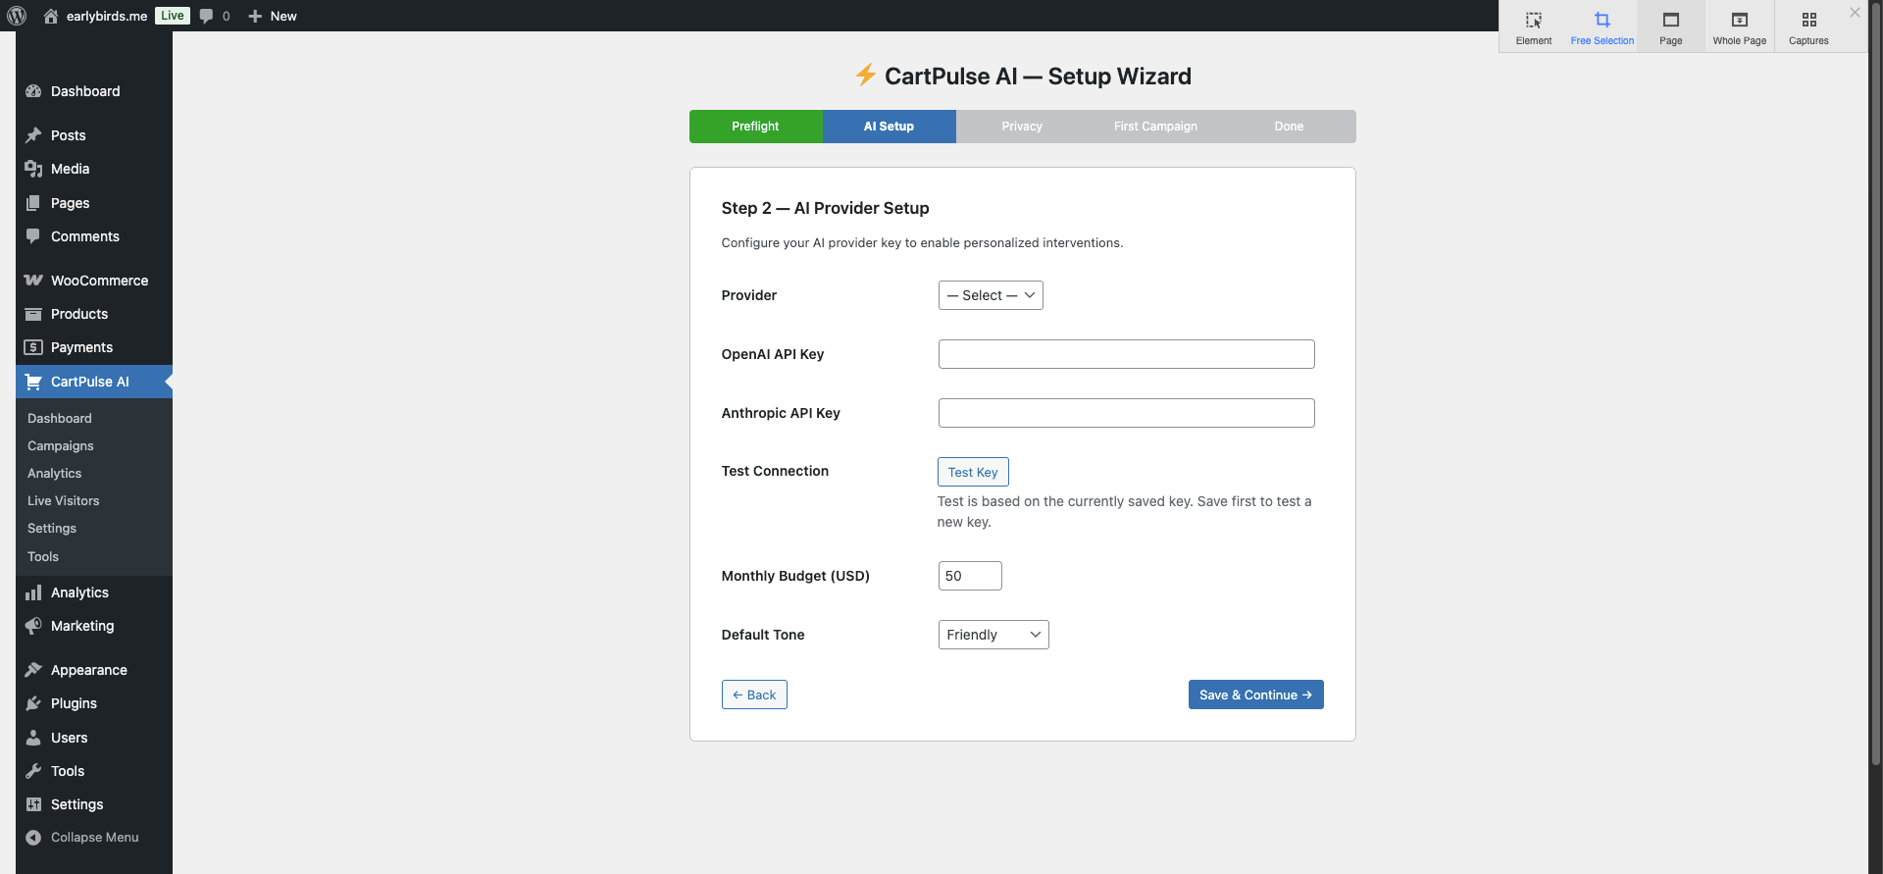This screenshot has height=874, width=1883.
Task: Open the New content menu
Action: [273, 16]
